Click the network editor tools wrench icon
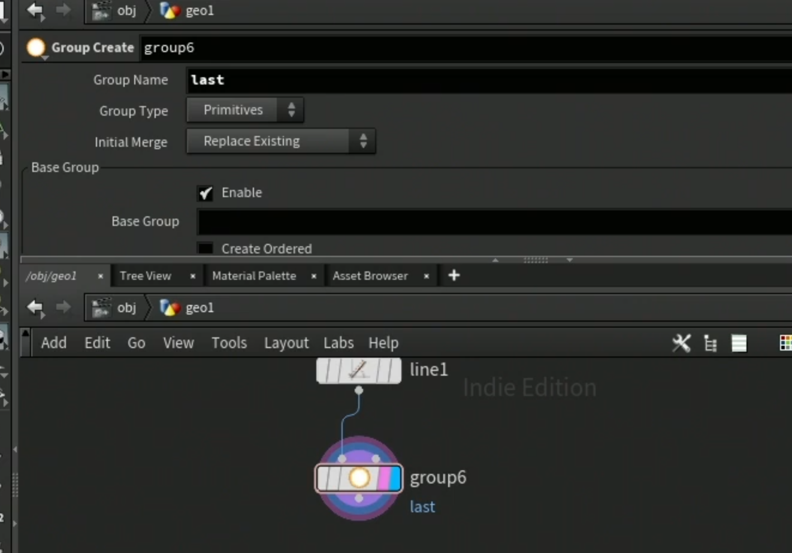 [x=681, y=343]
